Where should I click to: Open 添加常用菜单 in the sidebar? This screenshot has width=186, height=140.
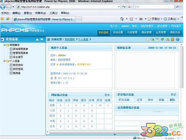(x=20, y=49)
